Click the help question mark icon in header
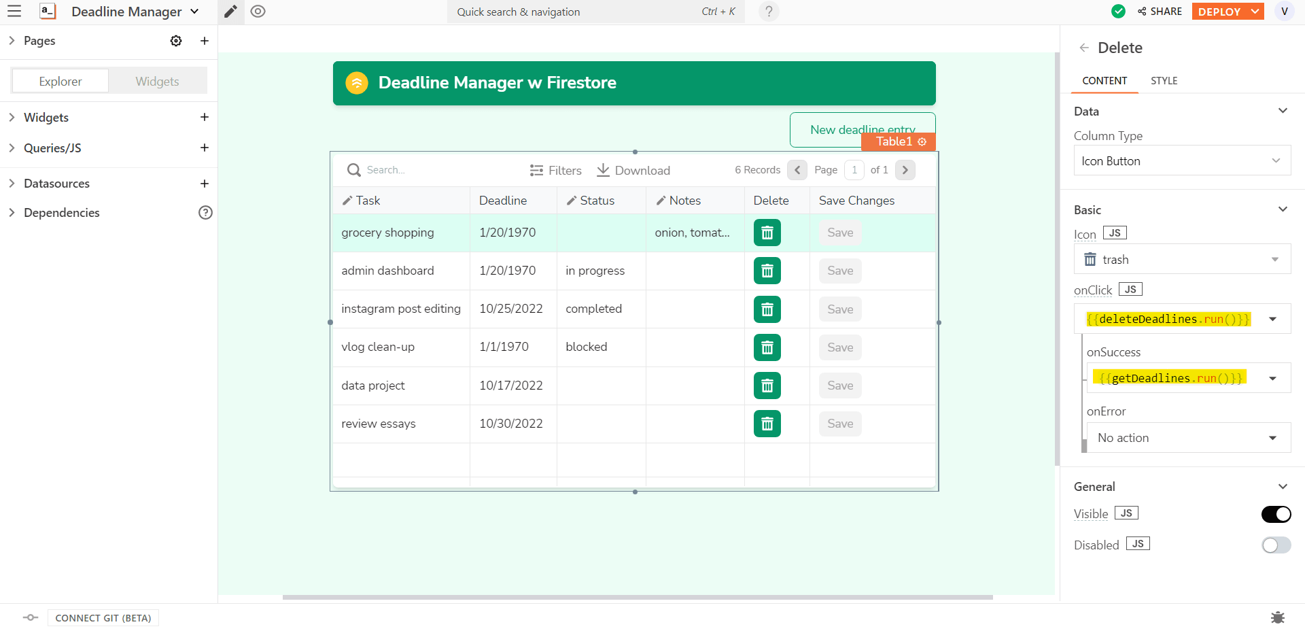 tap(769, 12)
